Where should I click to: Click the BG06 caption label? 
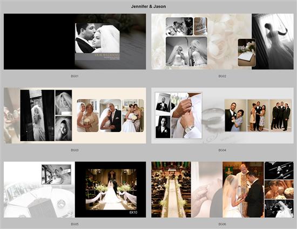(x=222, y=224)
